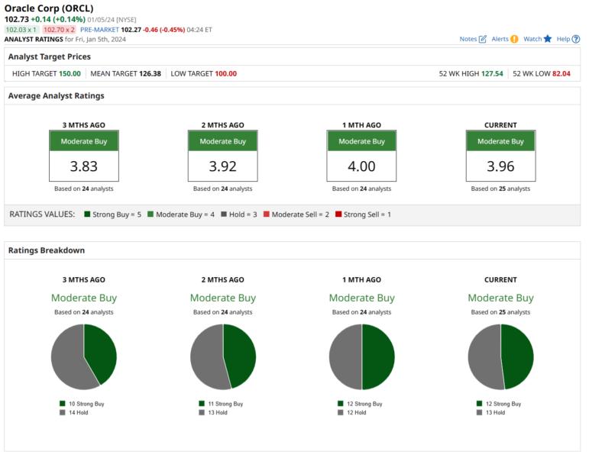Click the 1 MTH AGO pie chart
Screen dimensions: 589x458
point(362,357)
